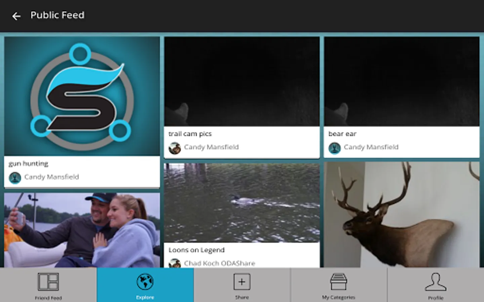The height and width of the screenshot is (302, 484).
Task: Open the Friend Feed tab
Action: click(x=48, y=285)
